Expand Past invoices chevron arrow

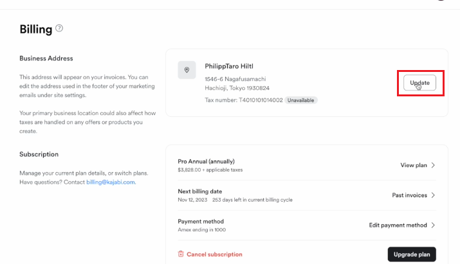pyautogui.click(x=433, y=195)
